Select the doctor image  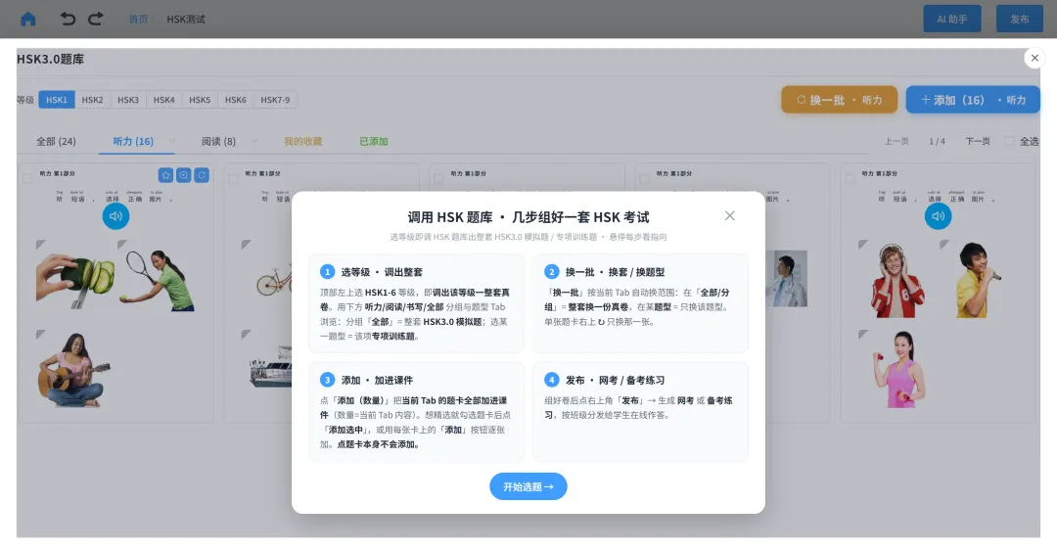coord(787,278)
